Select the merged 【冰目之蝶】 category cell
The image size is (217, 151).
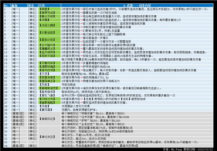pos(49,25)
